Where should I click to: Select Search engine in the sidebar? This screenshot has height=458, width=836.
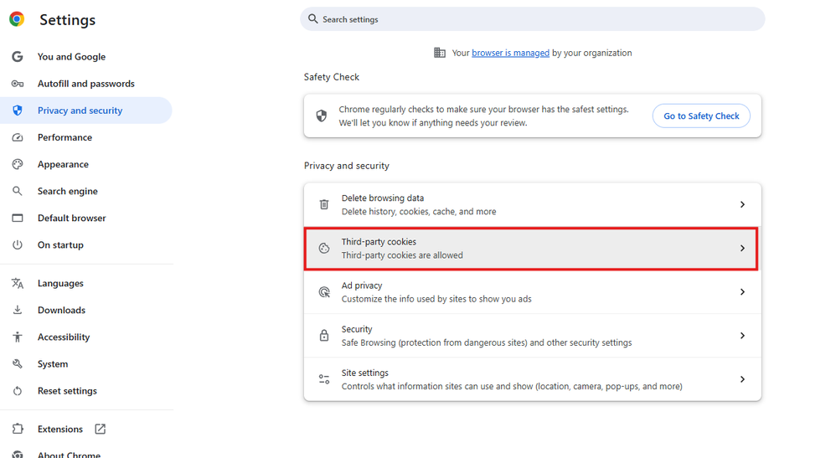pyautogui.click(x=67, y=191)
